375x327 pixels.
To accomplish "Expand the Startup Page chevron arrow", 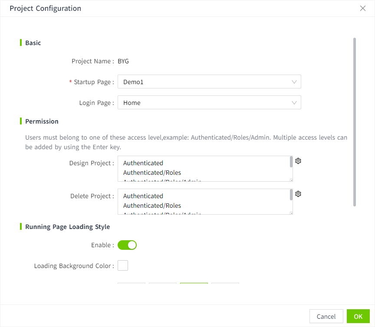I will coord(294,82).
